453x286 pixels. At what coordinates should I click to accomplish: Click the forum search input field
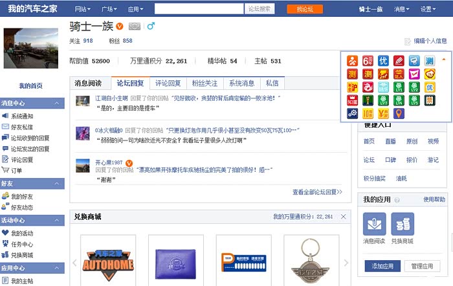point(199,9)
